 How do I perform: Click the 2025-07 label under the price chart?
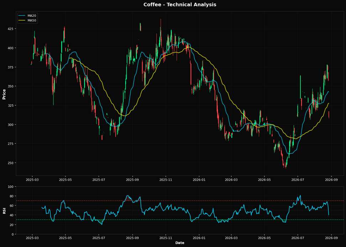pos(99,180)
